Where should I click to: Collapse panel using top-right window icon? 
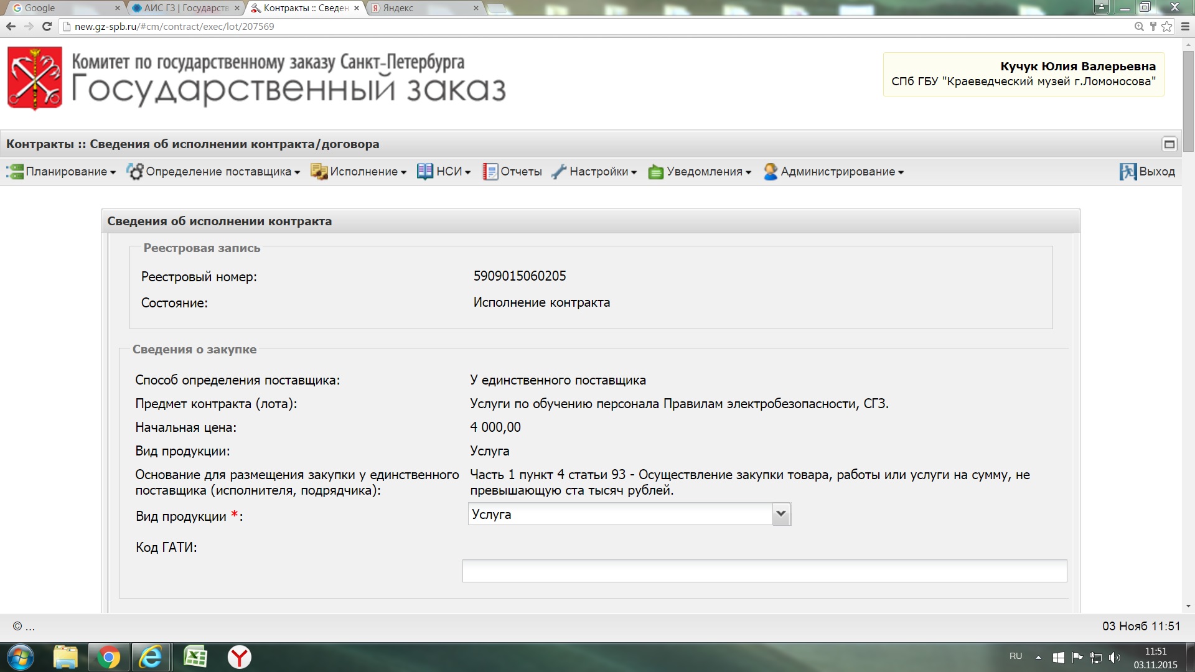[1169, 144]
